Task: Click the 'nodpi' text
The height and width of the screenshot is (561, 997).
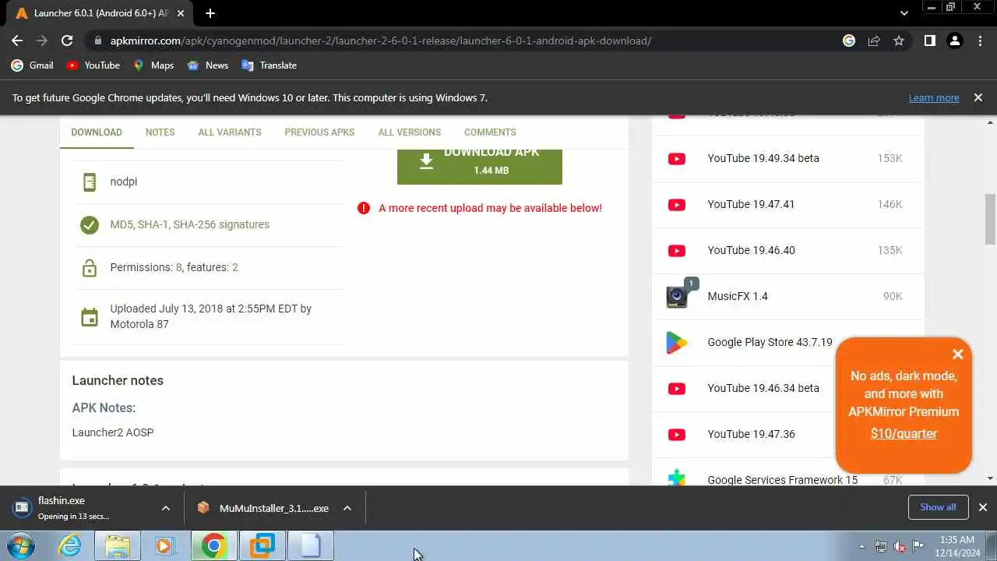Action: click(x=123, y=182)
